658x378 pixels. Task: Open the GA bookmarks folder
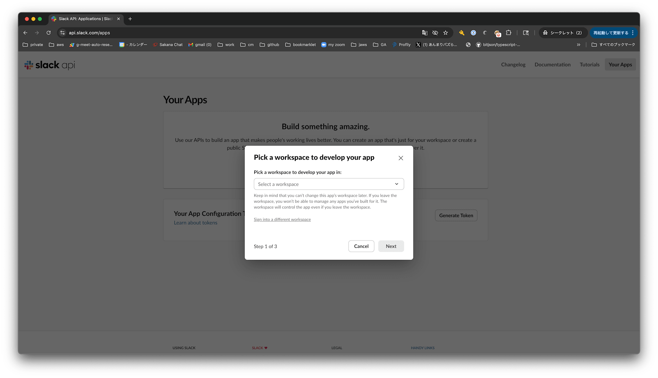[x=380, y=44]
